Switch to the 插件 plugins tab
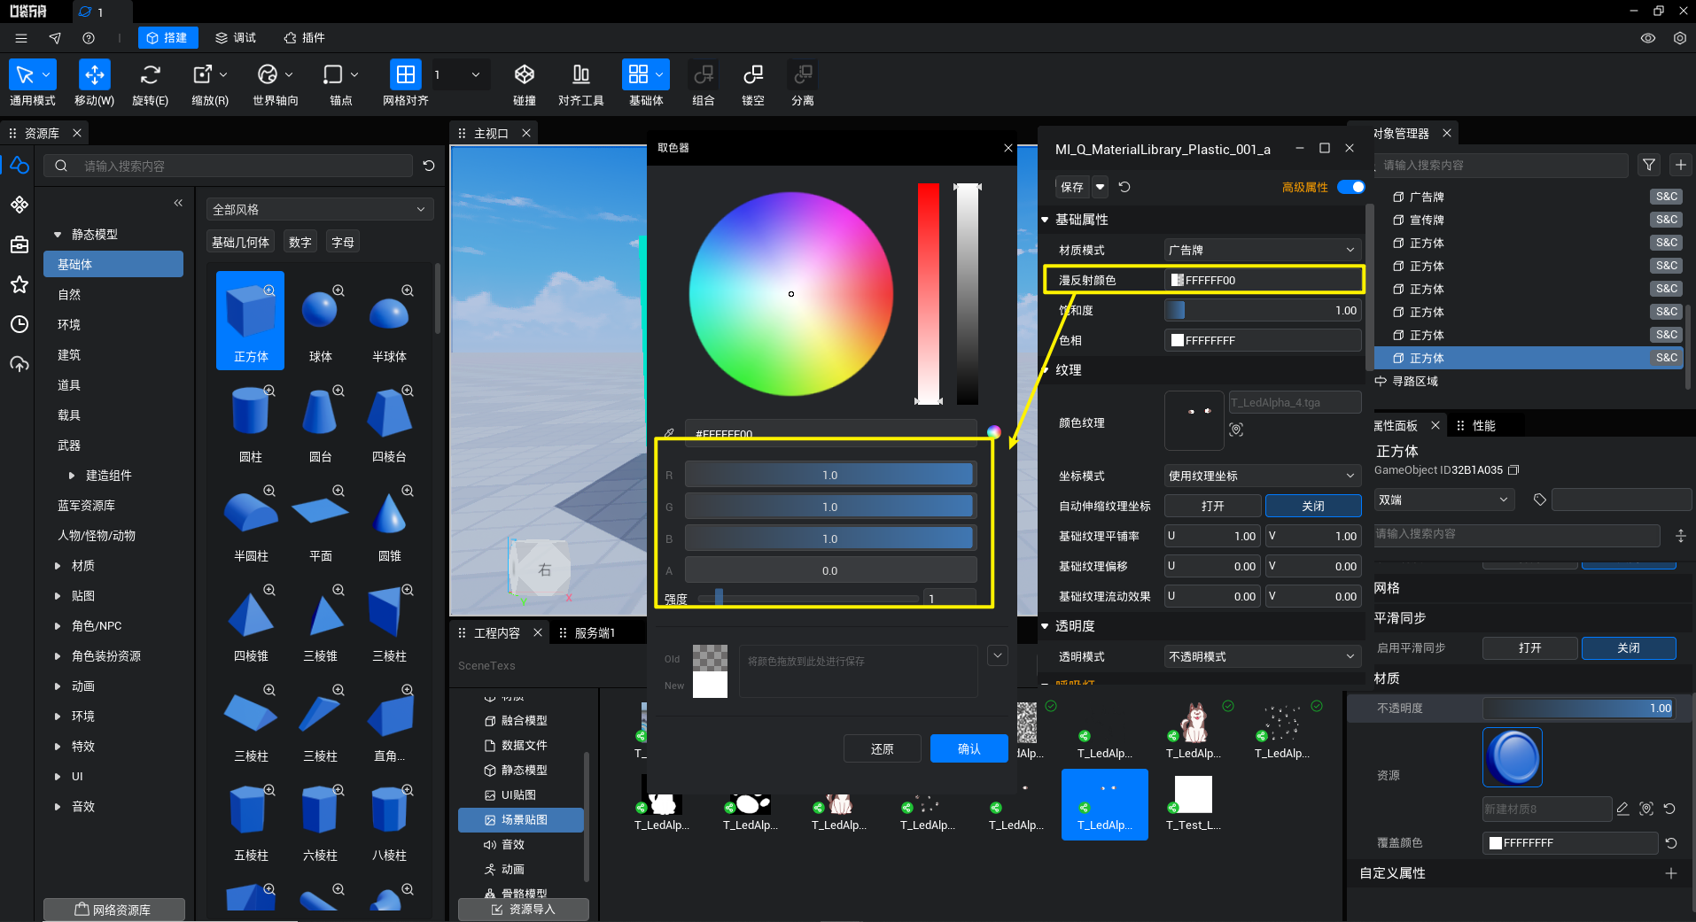This screenshot has height=922, width=1696. (x=304, y=38)
